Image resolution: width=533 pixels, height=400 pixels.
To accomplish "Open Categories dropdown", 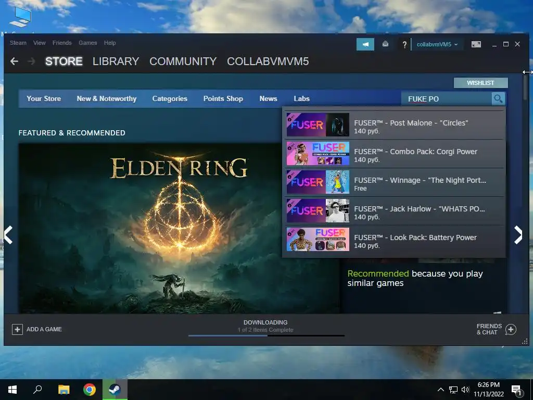I will click(x=170, y=98).
